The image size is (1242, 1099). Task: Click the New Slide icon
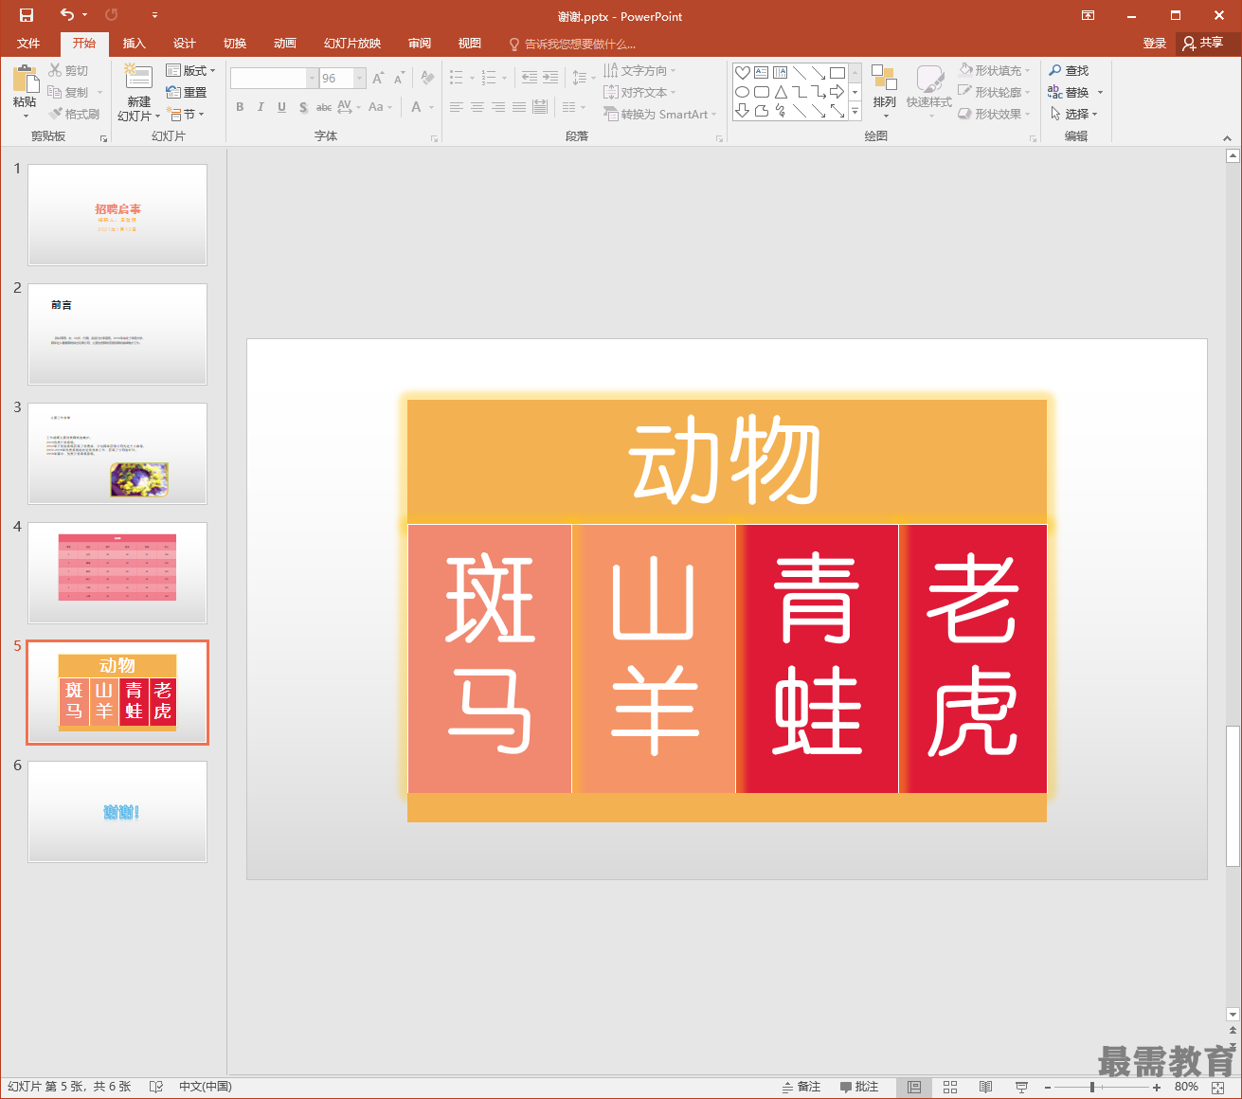tap(138, 78)
